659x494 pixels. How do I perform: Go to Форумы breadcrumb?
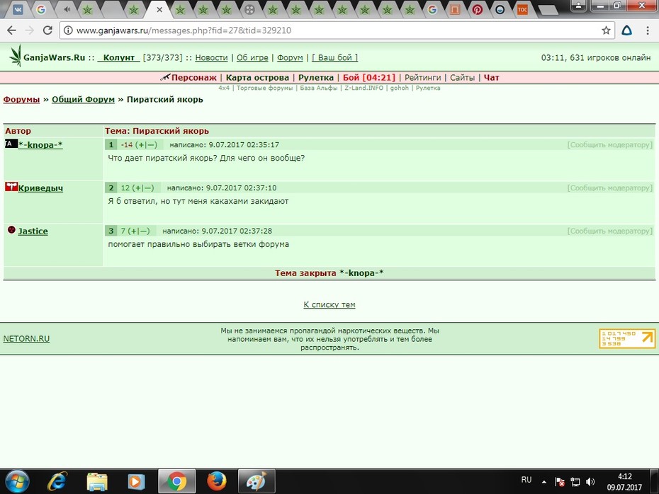tap(21, 100)
